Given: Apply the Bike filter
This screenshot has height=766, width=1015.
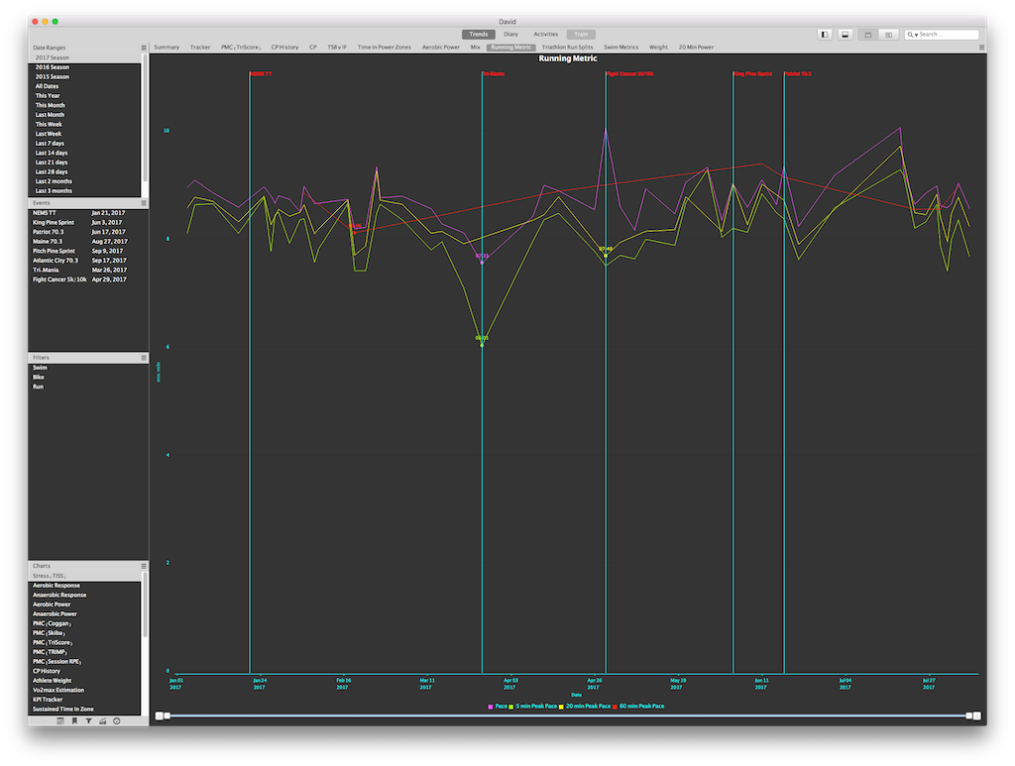Looking at the screenshot, I should point(87,378).
